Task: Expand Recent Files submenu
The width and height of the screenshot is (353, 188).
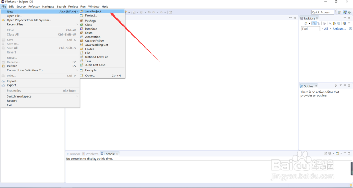Action: (40, 25)
